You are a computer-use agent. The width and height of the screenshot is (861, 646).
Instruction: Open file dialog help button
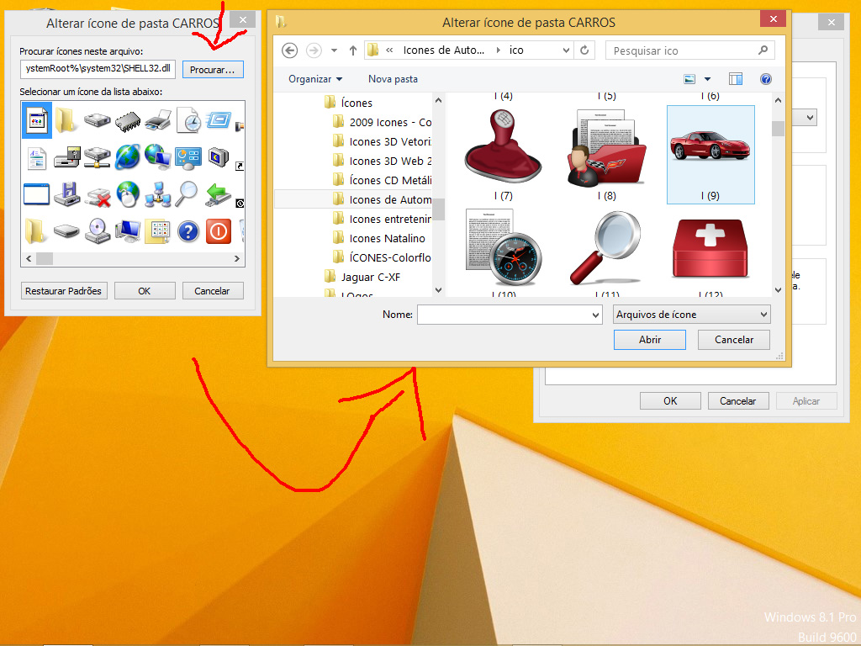tap(766, 79)
